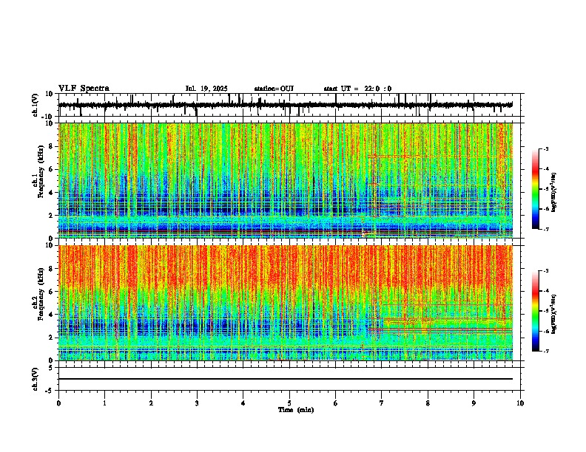The image size is (586, 452).
Task: Select the date label "Jul. 19, 2025"
Action: tap(206, 89)
